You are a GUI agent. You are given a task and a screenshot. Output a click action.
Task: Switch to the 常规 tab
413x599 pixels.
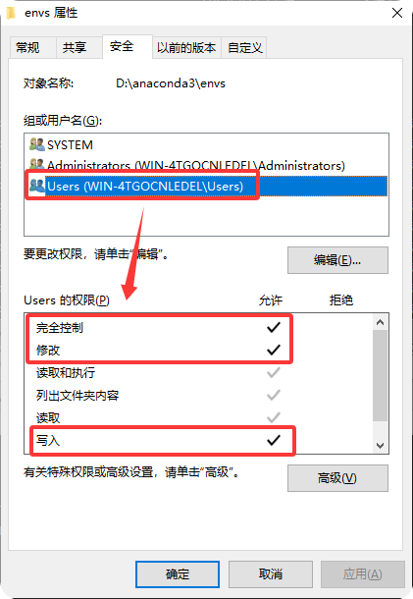point(27,48)
